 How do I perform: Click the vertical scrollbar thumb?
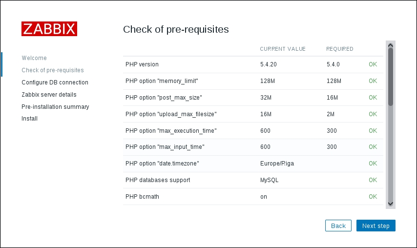pos(390,77)
